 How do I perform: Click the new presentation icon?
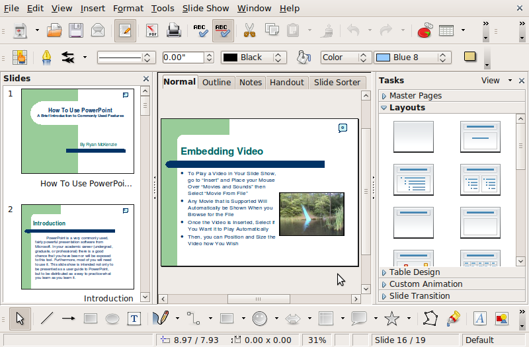(x=20, y=30)
